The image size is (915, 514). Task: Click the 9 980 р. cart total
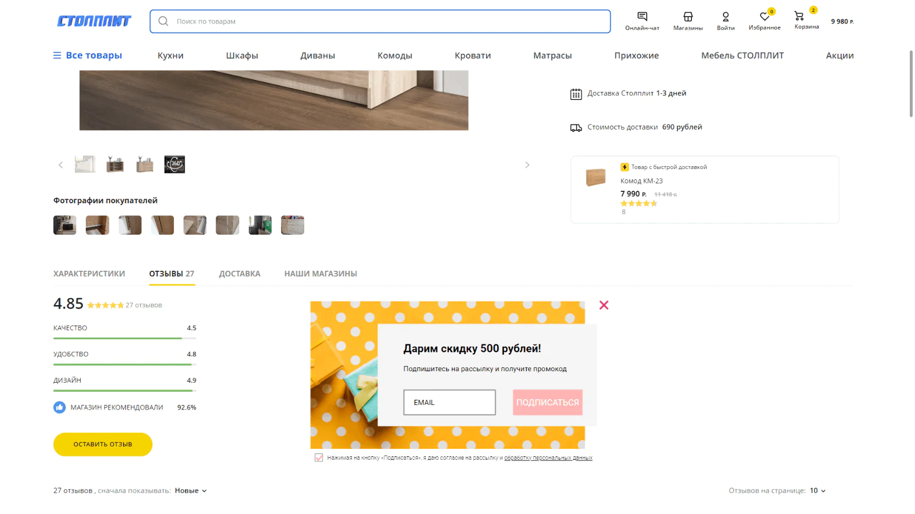click(x=842, y=22)
